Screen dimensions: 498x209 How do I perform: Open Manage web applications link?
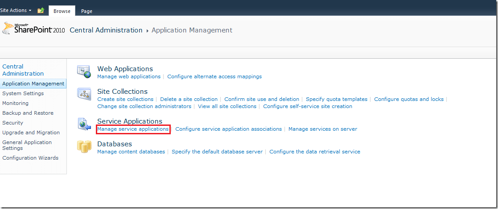click(129, 76)
